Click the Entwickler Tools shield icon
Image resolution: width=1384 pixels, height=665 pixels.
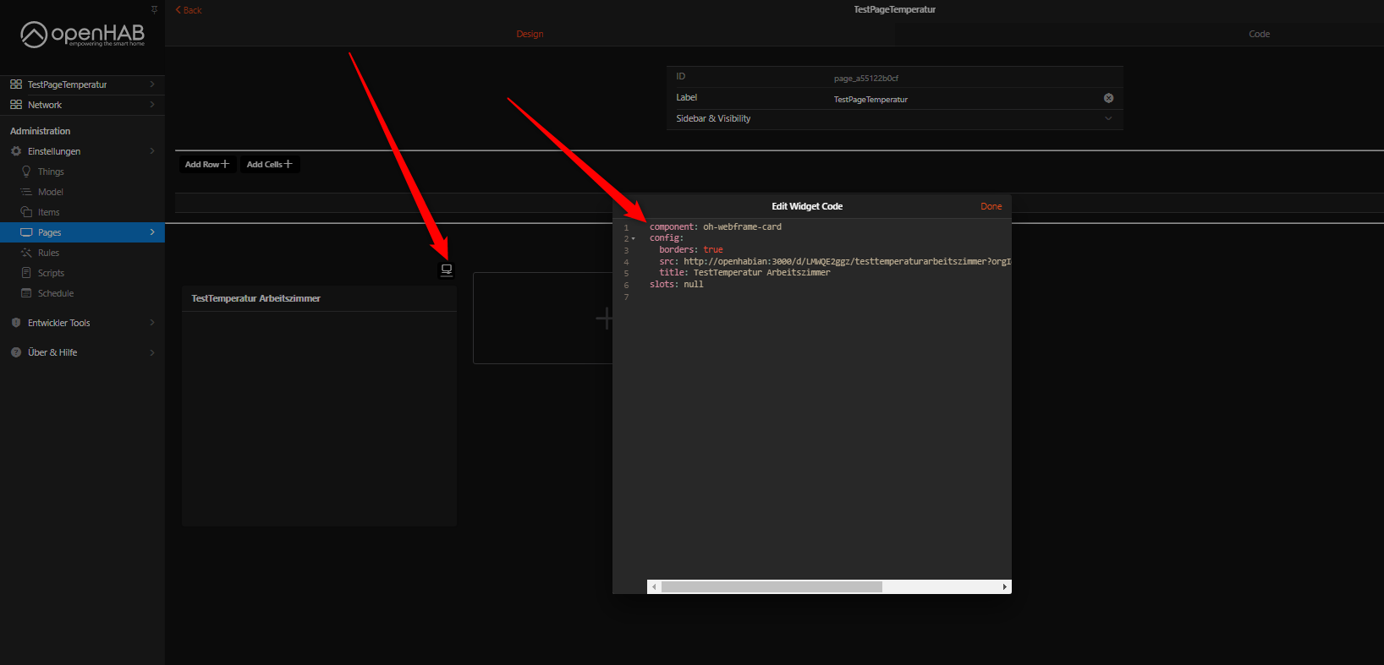16,323
